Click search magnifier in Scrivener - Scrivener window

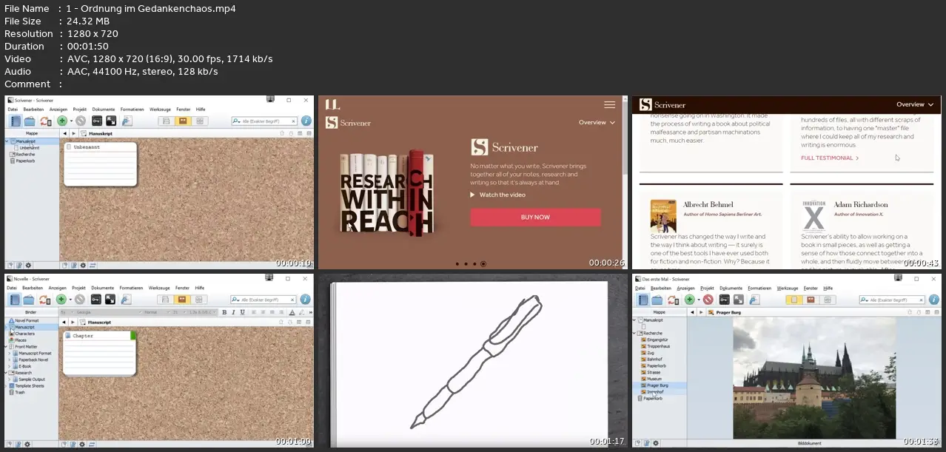tap(235, 121)
